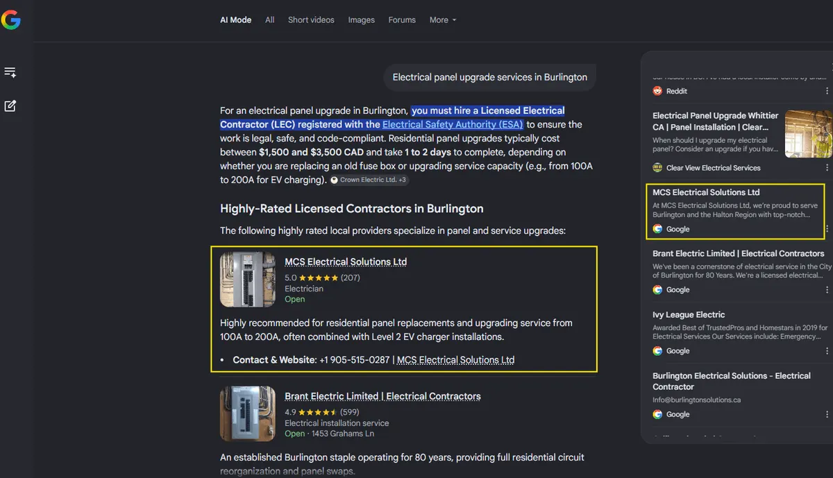The width and height of the screenshot is (833, 478).
Task: Switch to the All results tab
Action: [270, 20]
